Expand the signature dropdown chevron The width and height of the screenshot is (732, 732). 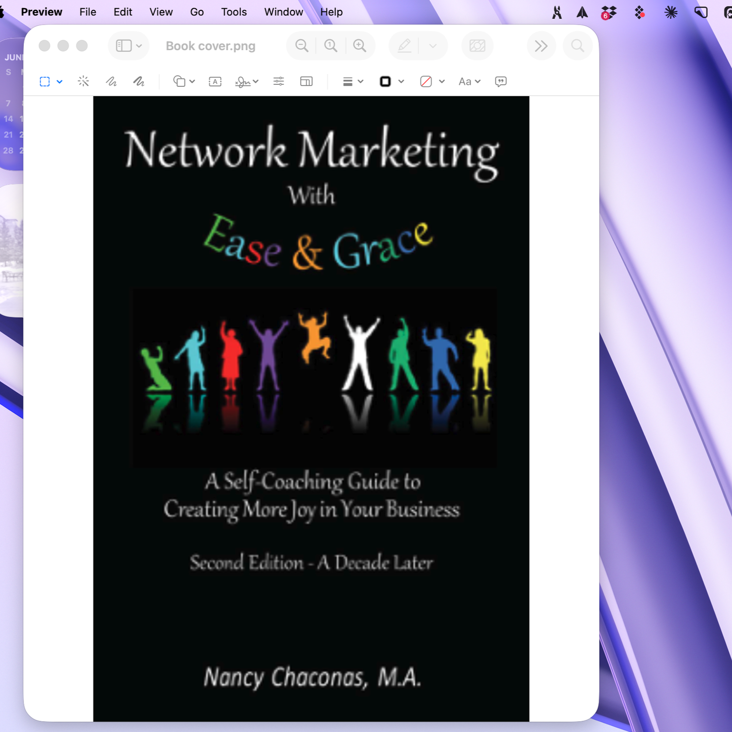[x=256, y=82]
